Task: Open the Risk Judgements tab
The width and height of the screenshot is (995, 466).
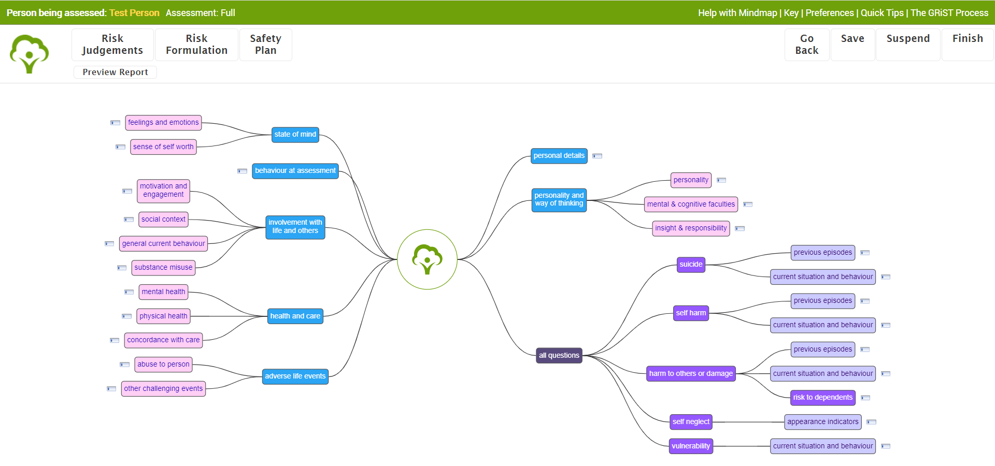Action: pos(112,45)
